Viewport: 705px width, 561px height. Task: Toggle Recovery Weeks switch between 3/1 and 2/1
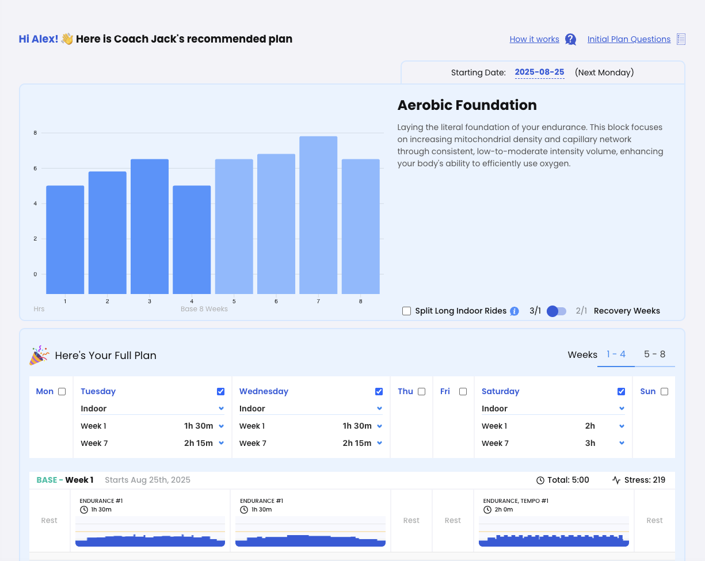557,311
